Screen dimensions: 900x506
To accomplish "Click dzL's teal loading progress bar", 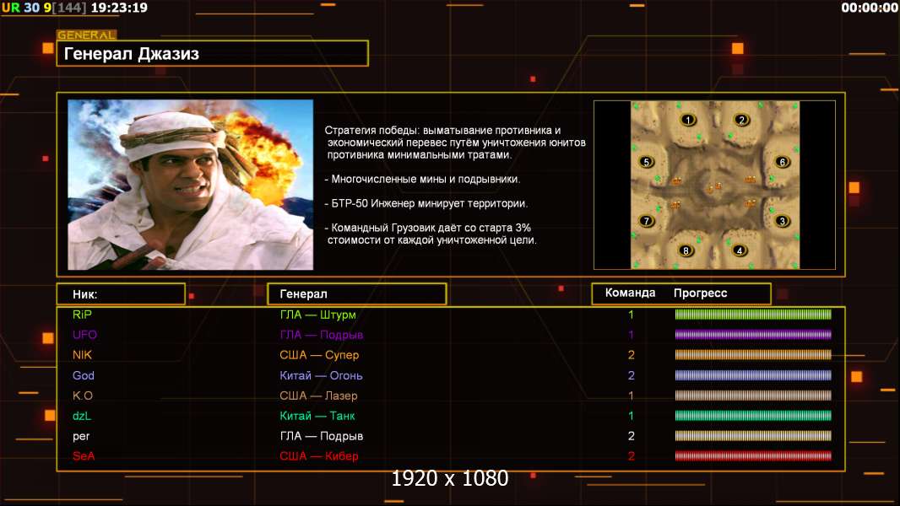I will (753, 416).
